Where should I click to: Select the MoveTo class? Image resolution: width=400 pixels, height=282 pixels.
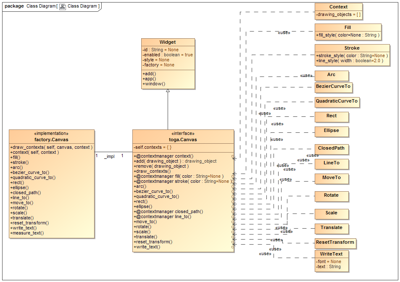tap(332, 179)
